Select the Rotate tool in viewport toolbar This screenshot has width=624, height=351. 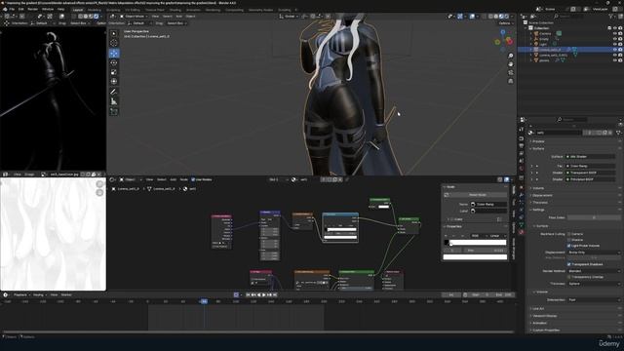[x=114, y=62]
